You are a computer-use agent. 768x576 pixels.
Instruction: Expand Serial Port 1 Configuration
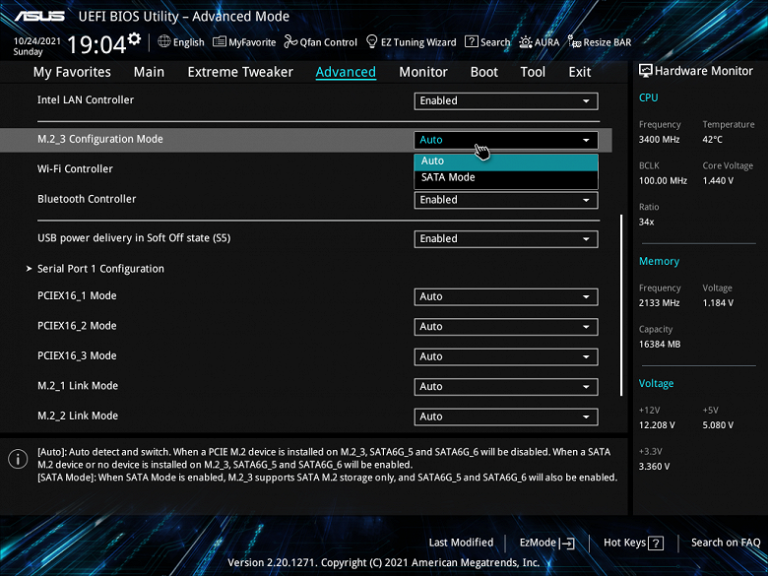pos(100,269)
